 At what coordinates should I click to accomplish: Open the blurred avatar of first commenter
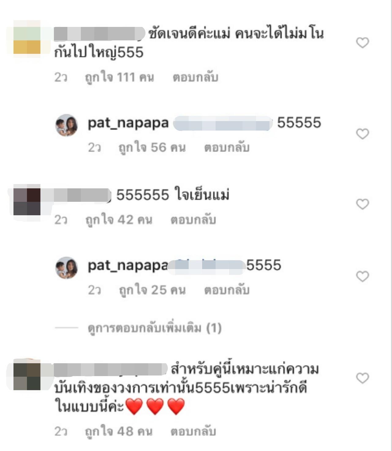click(27, 40)
